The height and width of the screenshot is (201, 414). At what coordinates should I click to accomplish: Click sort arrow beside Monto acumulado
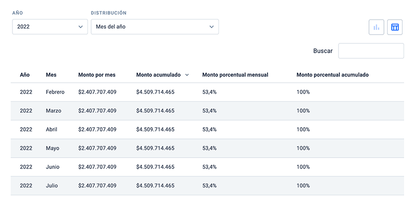click(187, 75)
